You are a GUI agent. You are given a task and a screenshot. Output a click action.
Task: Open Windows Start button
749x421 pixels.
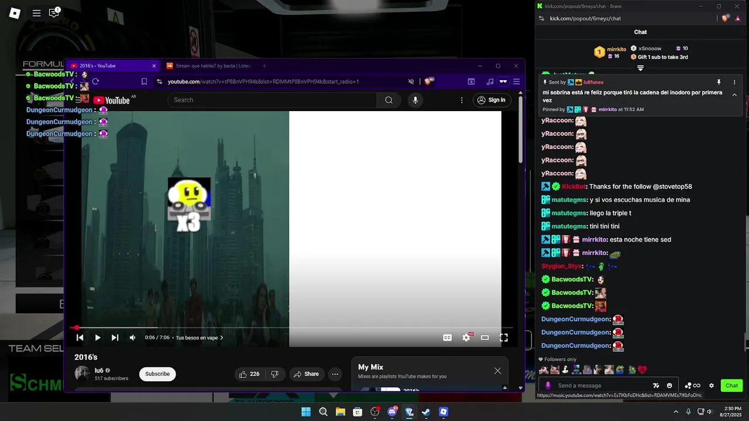(306, 412)
